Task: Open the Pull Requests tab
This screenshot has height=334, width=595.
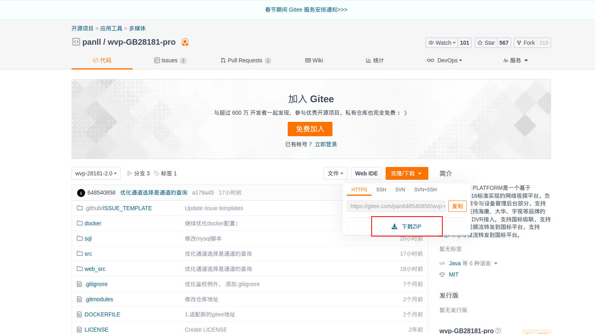Action: click(245, 60)
